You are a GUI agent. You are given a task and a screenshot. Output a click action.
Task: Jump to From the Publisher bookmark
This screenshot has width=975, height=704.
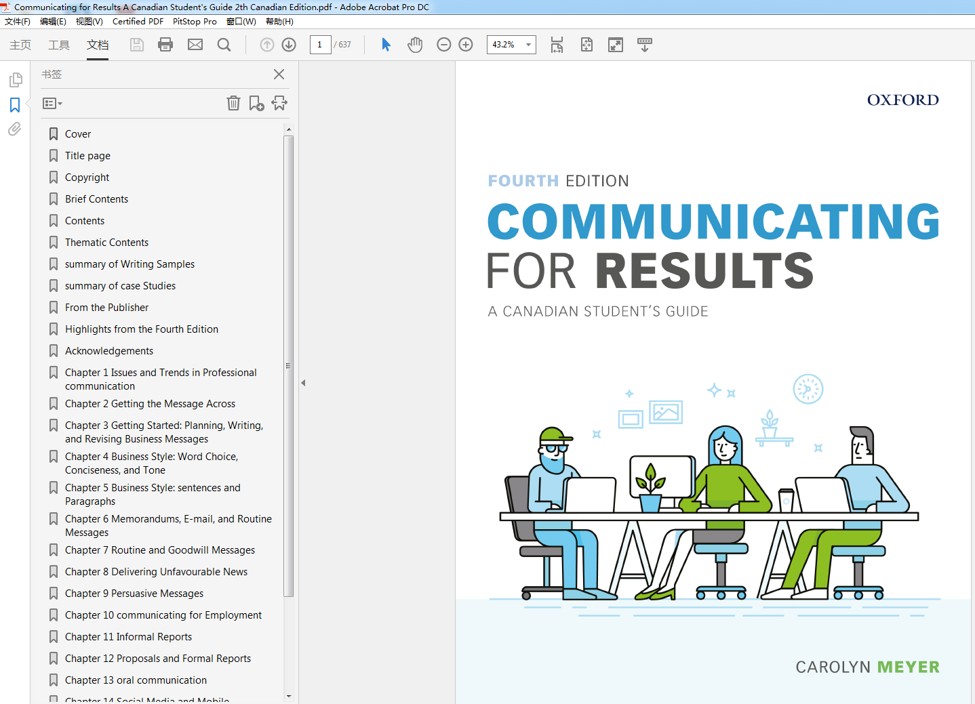click(106, 308)
